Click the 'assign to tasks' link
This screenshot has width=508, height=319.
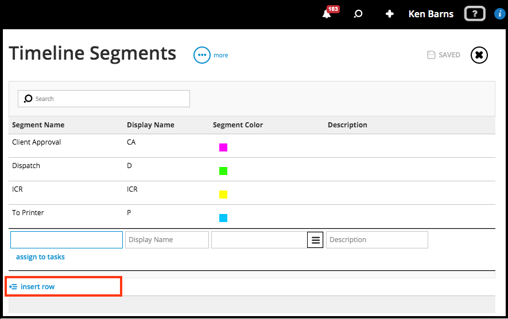click(40, 257)
